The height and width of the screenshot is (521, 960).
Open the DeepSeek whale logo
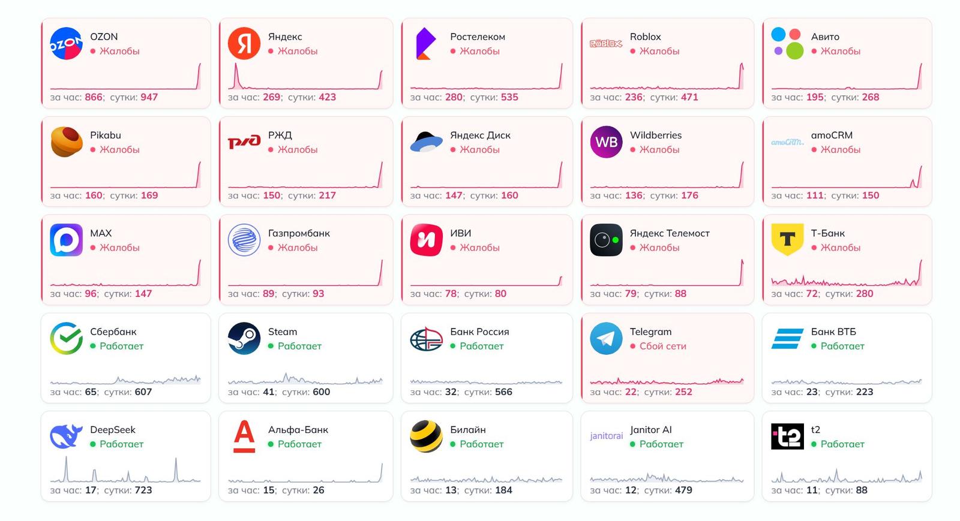coord(66,436)
